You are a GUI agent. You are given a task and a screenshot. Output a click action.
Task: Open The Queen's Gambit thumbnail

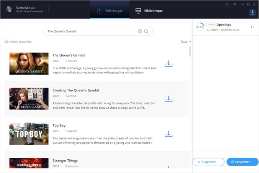pos(29,63)
